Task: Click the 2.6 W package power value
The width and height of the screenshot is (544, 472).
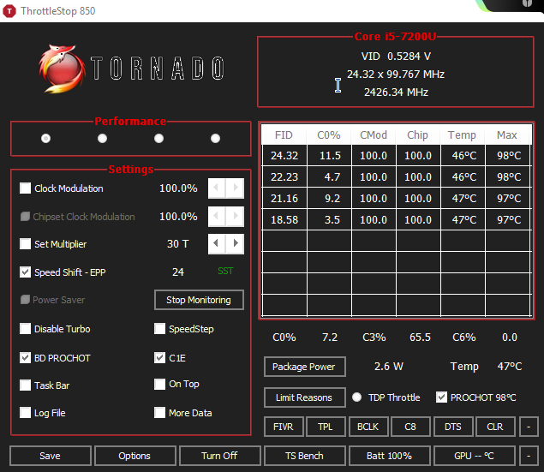Action: tap(389, 367)
